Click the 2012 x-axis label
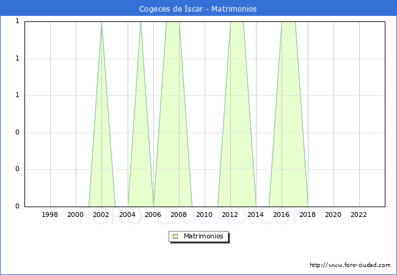Viewport: 397px width, 275px height. (x=230, y=215)
